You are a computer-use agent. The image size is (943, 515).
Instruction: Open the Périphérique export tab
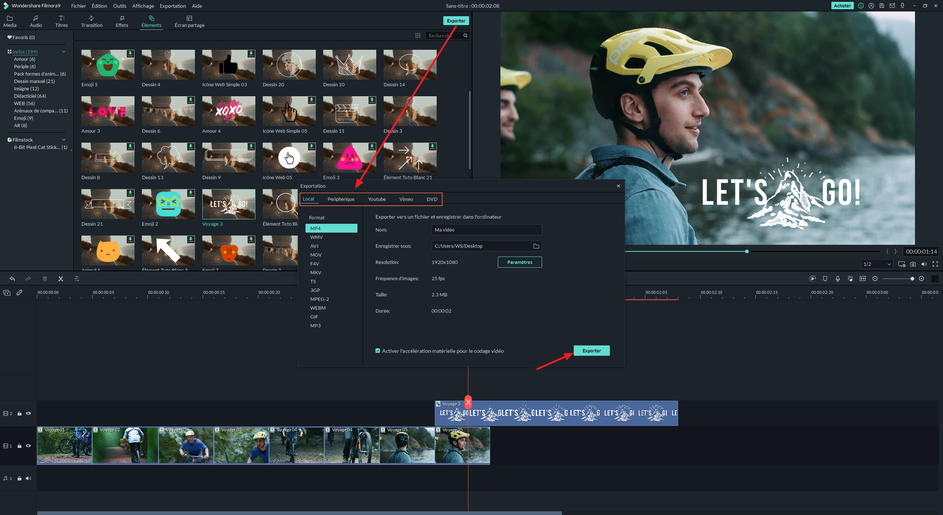(x=341, y=199)
